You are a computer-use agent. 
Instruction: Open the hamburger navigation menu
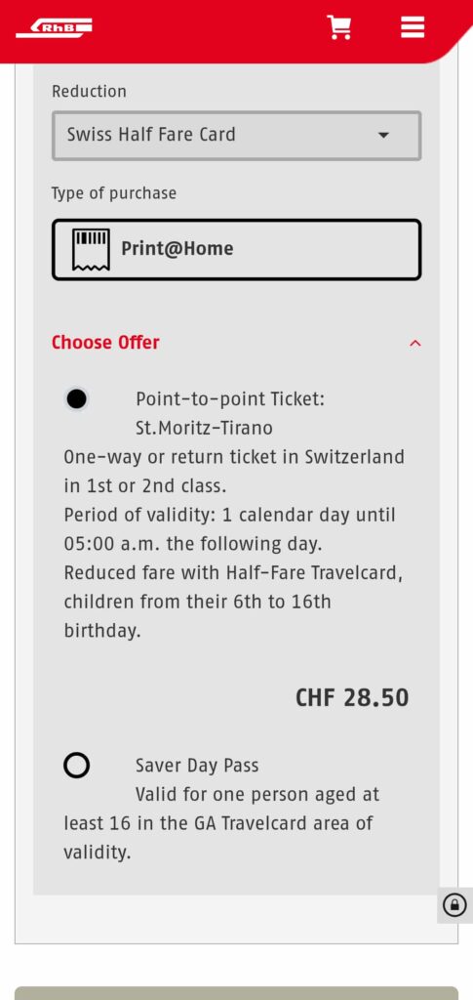tap(413, 26)
